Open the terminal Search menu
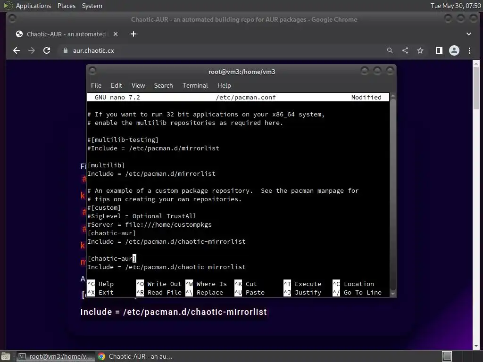This screenshot has width=483, height=362. pos(163,86)
